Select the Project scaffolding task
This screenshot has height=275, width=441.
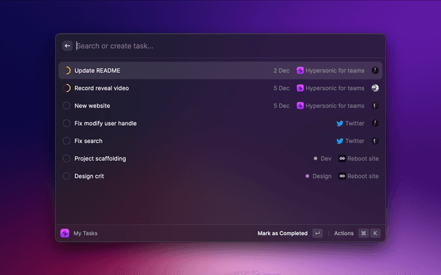click(102, 159)
